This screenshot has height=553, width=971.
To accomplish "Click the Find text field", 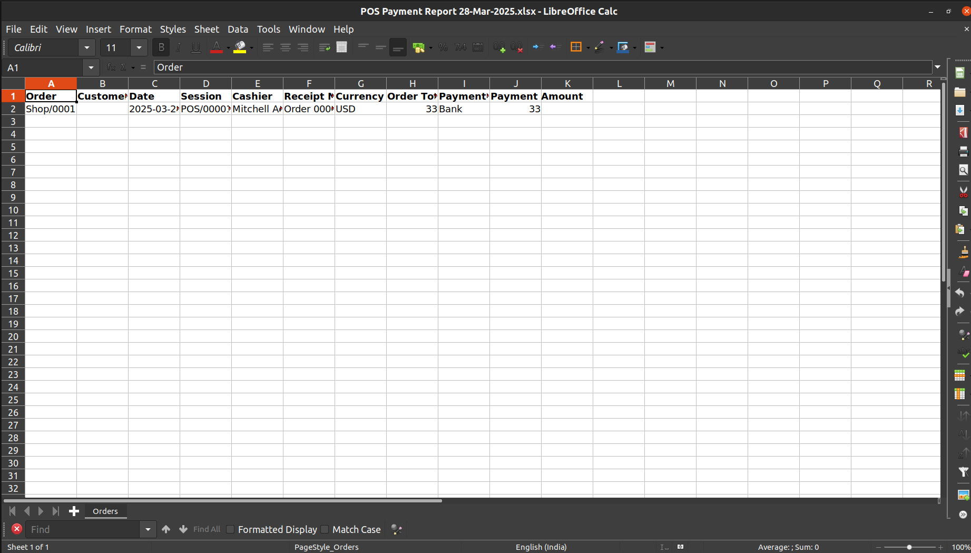I will (x=83, y=529).
